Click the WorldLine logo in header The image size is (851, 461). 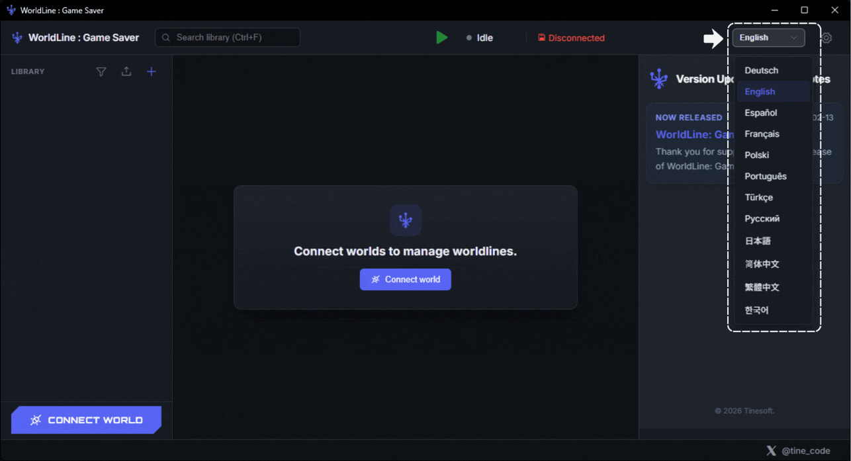[x=17, y=38]
